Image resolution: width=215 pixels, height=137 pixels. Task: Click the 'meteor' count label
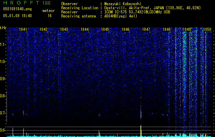click(x=49, y=11)
